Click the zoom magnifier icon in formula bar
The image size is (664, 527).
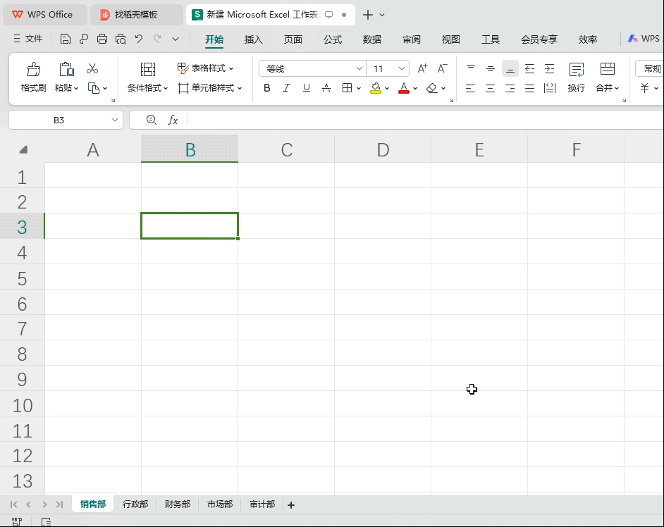pyautogui.click(x=151, y=120)
